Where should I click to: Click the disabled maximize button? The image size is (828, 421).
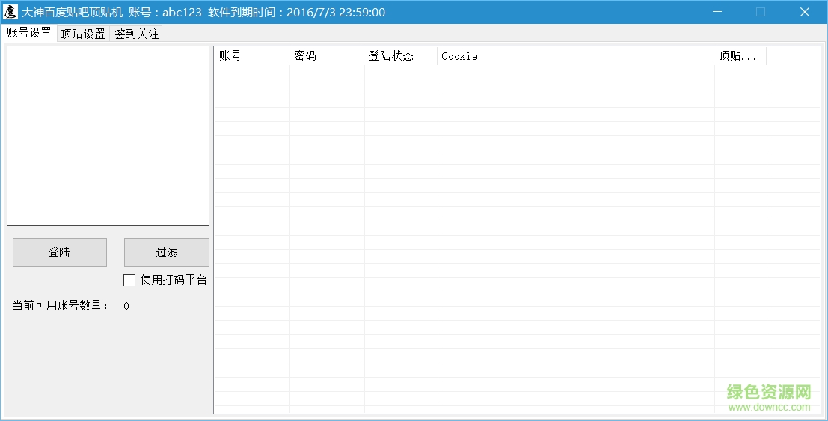click(761, 12)
